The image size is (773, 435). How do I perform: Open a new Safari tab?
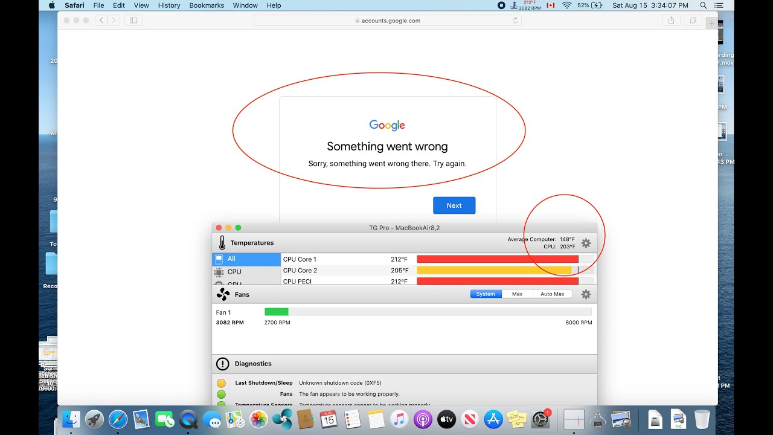pos(712,24)
